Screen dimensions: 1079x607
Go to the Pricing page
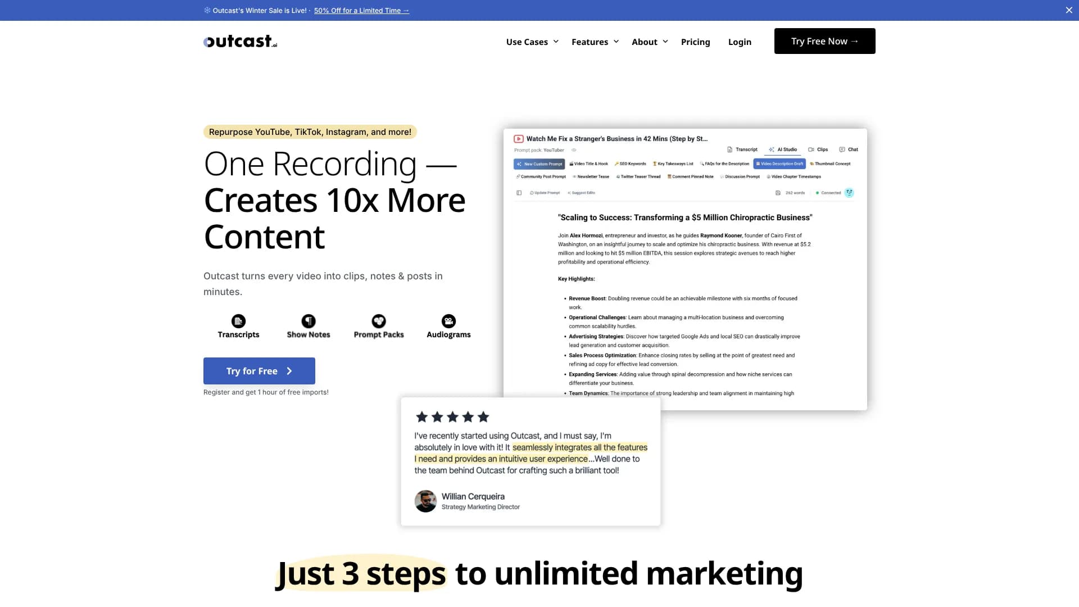[x=695, y=42]
